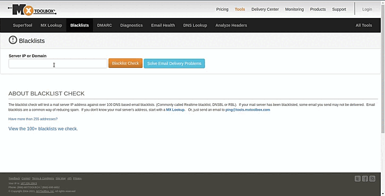Open the Twitter footer icon
The height and width of the screenshot is (196, 385).
[357, 179]
